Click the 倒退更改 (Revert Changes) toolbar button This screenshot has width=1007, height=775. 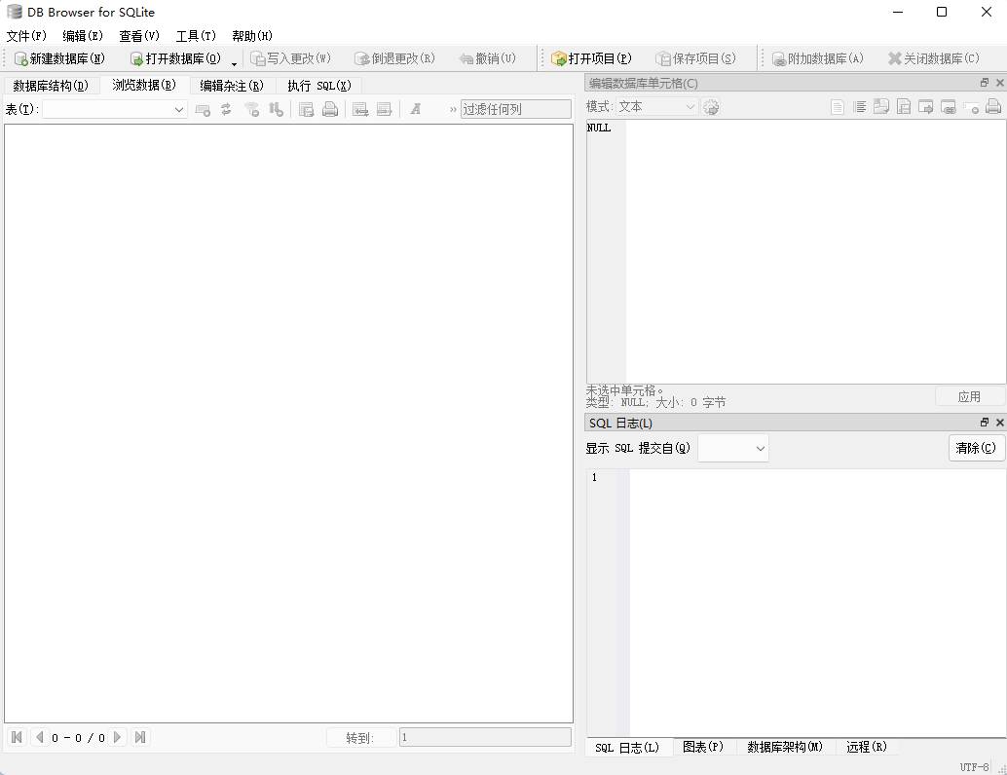click(395, 58)
